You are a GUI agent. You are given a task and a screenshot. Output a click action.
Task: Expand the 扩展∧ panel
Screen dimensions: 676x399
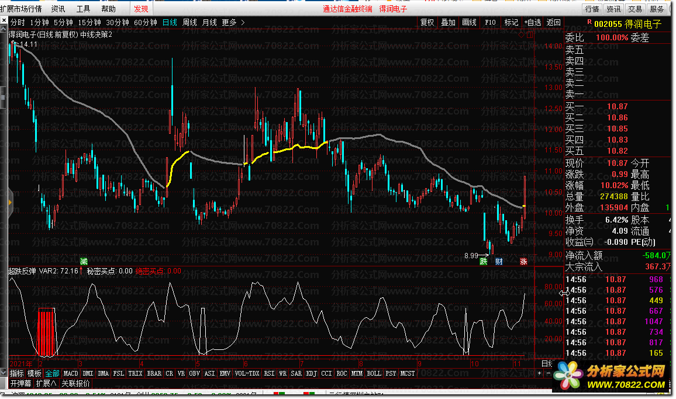pos(46,383)
